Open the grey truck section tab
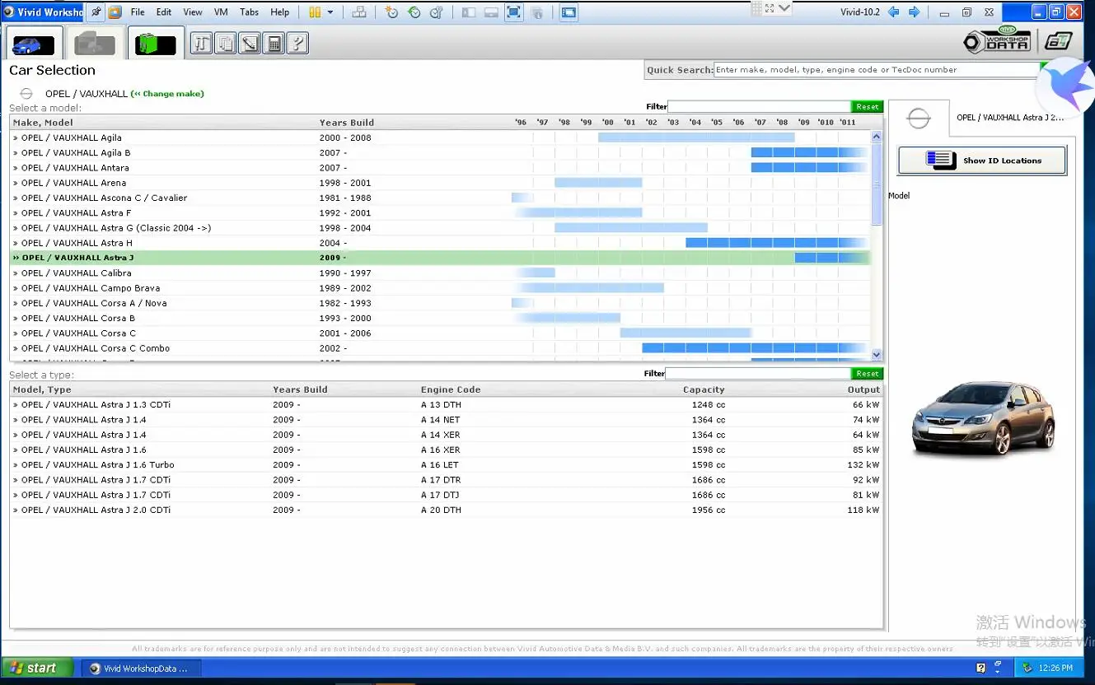This screenshot has height=685, width=1095. [95, 44]
